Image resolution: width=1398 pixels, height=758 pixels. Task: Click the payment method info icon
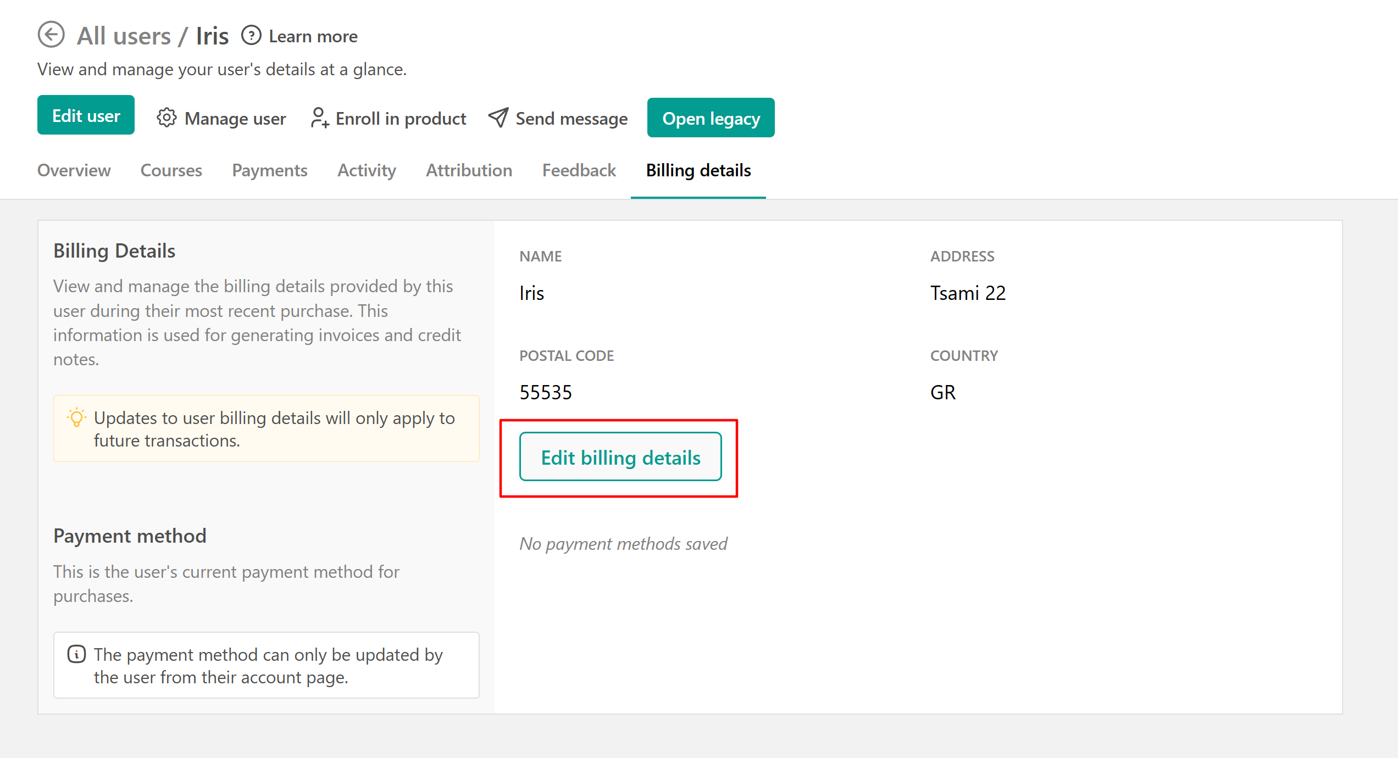coord(76,654)
